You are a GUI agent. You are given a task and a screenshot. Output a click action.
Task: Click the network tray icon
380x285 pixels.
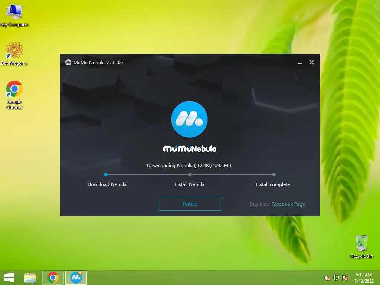(336, 278)
